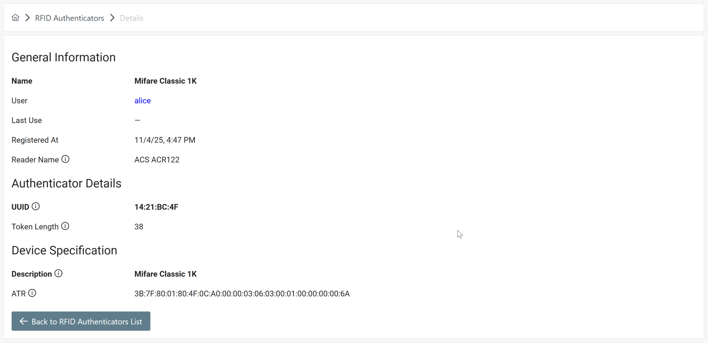This screenshot has width=708, height=343.
Task: Click the Device Specification heading
Action: (64, 250)
